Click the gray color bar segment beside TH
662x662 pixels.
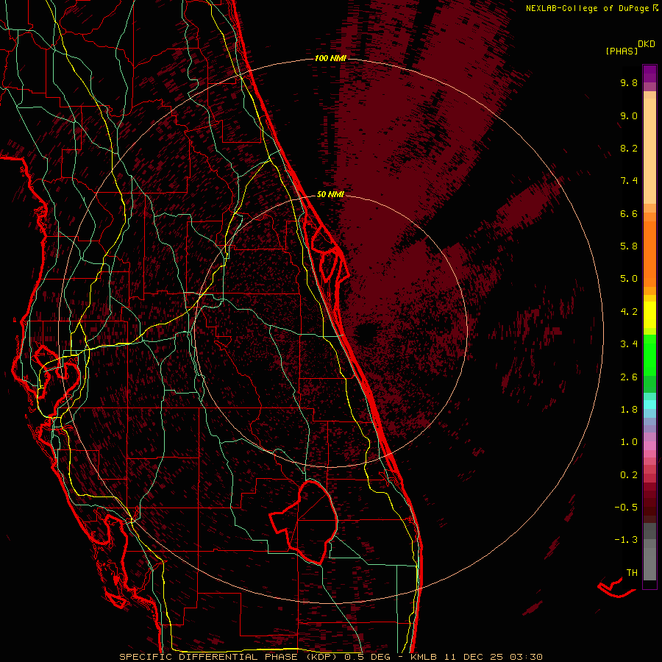pyautogui.click(x=649, y=563)
